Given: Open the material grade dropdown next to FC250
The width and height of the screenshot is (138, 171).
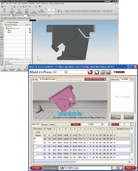Looking at the screenshot, I should click(109, 124).
